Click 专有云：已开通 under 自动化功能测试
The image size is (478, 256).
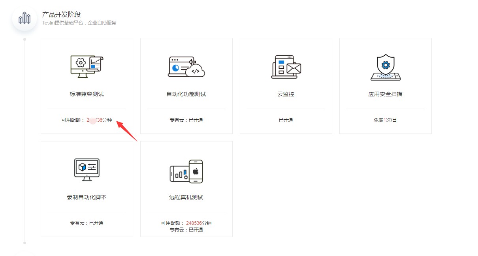pyautogui.click(x=186, y=120)
